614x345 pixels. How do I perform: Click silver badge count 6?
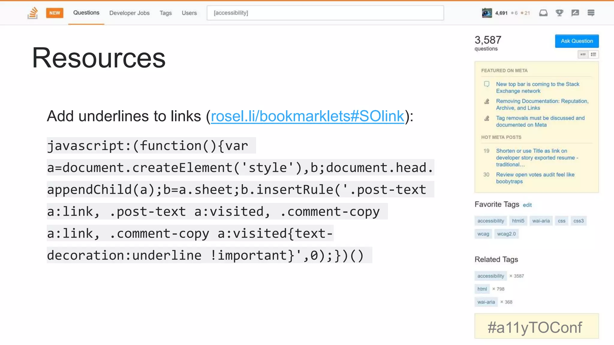(514, 13)
